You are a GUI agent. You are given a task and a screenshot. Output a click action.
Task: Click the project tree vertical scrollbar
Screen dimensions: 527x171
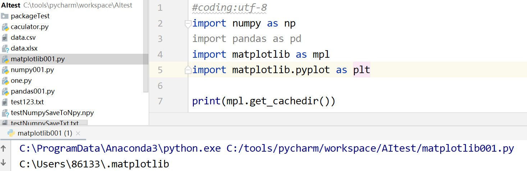[146, 47]
